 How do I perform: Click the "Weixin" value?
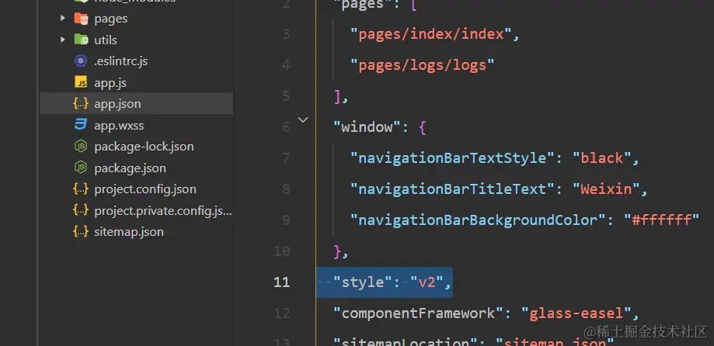tap(606, 189)
